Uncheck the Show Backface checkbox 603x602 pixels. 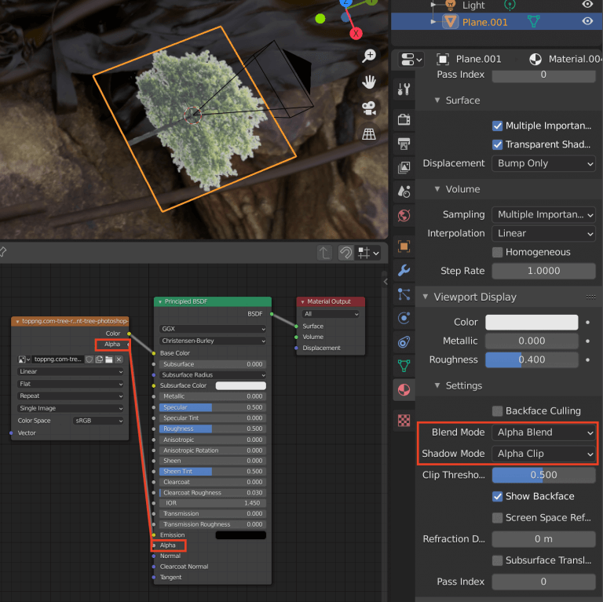[498, 497]
